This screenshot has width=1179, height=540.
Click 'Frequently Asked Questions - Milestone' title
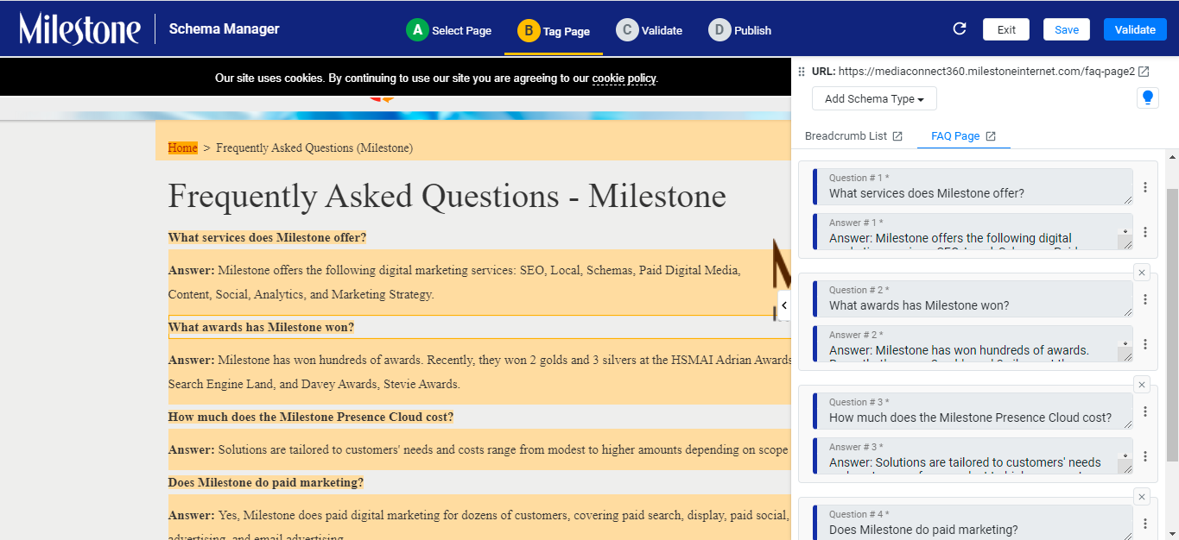point(447,196)
